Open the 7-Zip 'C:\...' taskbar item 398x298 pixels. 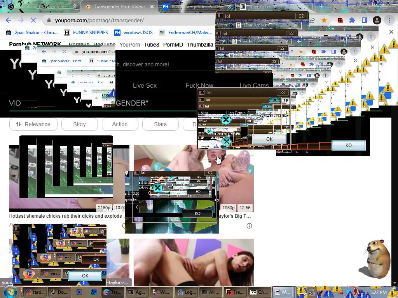259,292
